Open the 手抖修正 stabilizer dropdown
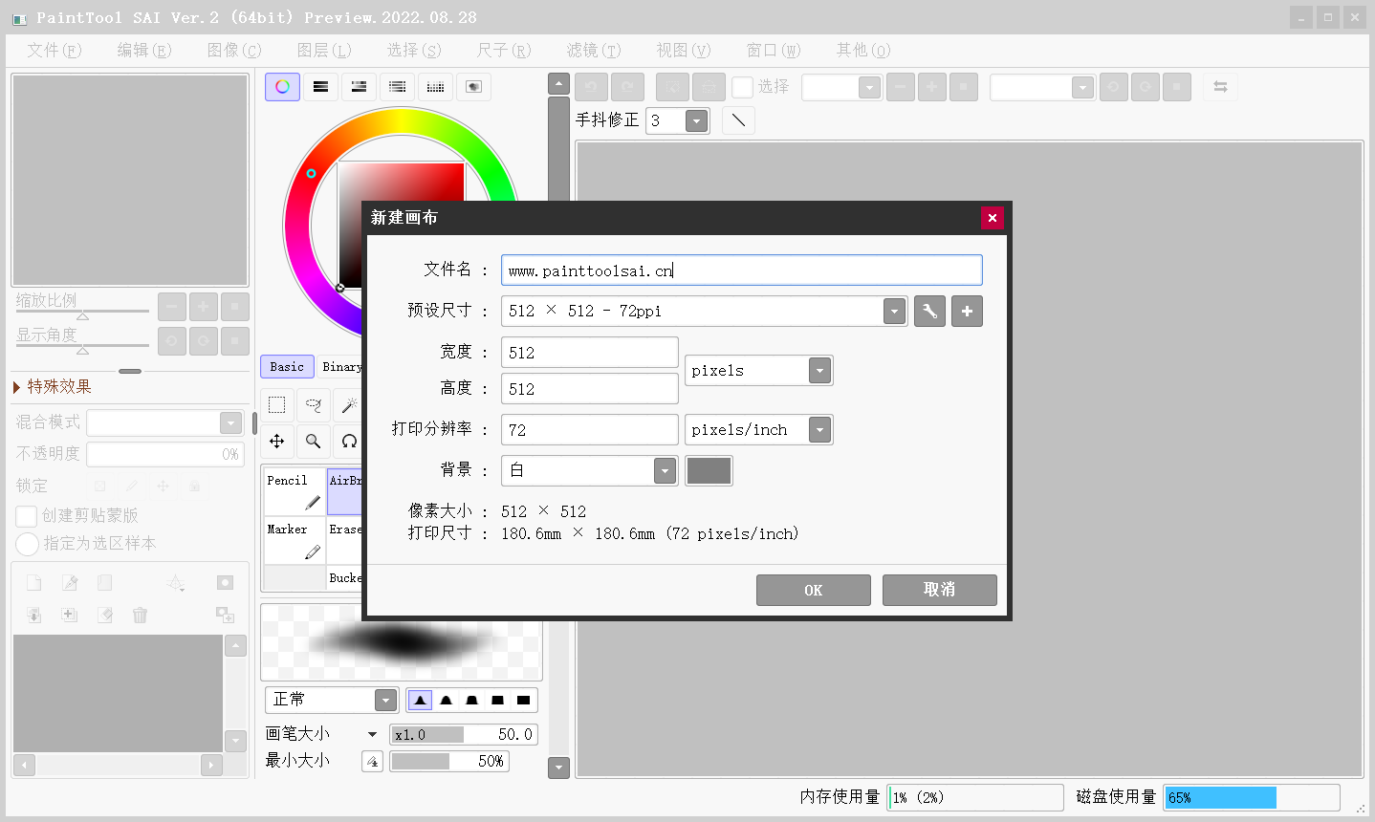 (x=697, y=121)
